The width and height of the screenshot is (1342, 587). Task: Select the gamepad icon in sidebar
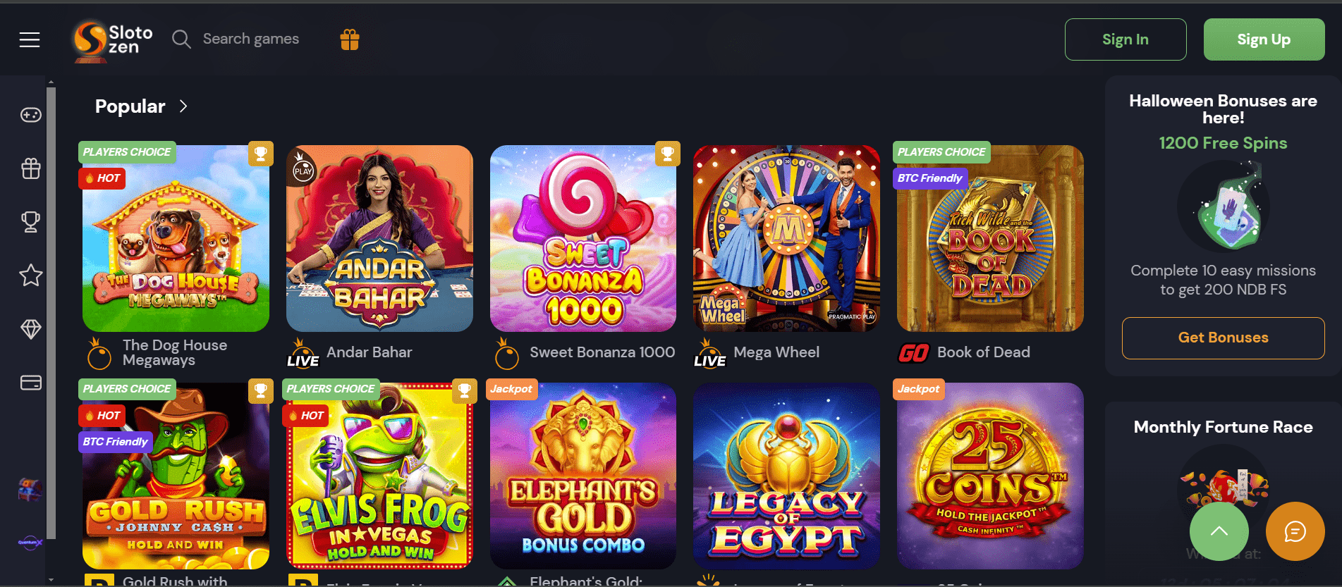click(30, 115)
